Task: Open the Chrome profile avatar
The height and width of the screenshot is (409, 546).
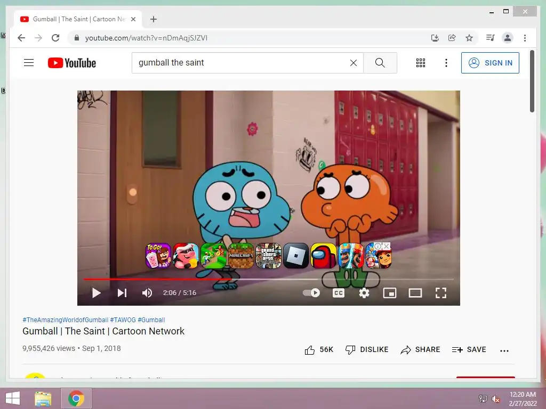Action: tap(508, 38)
